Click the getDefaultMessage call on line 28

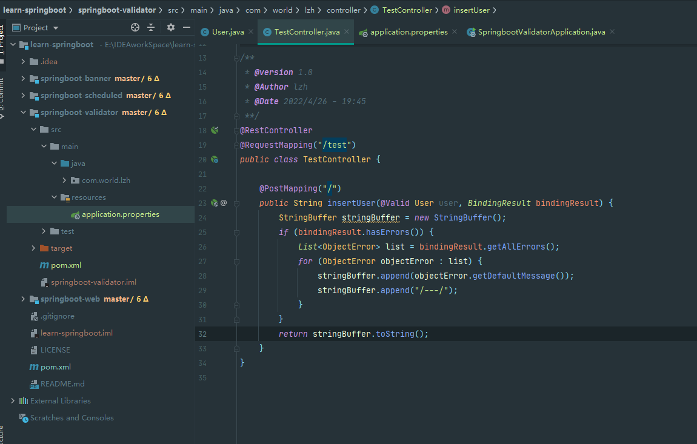tap(513, 276)
